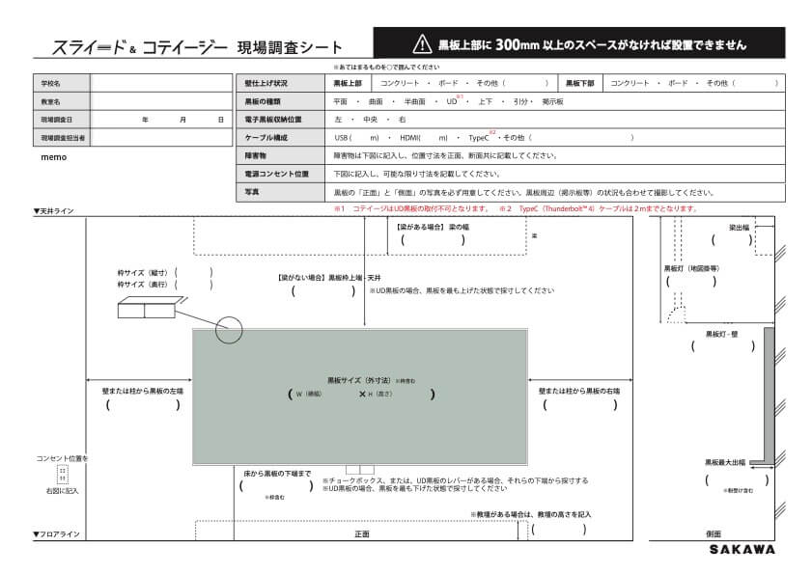Select UD blackboard type

coord(452,102)
